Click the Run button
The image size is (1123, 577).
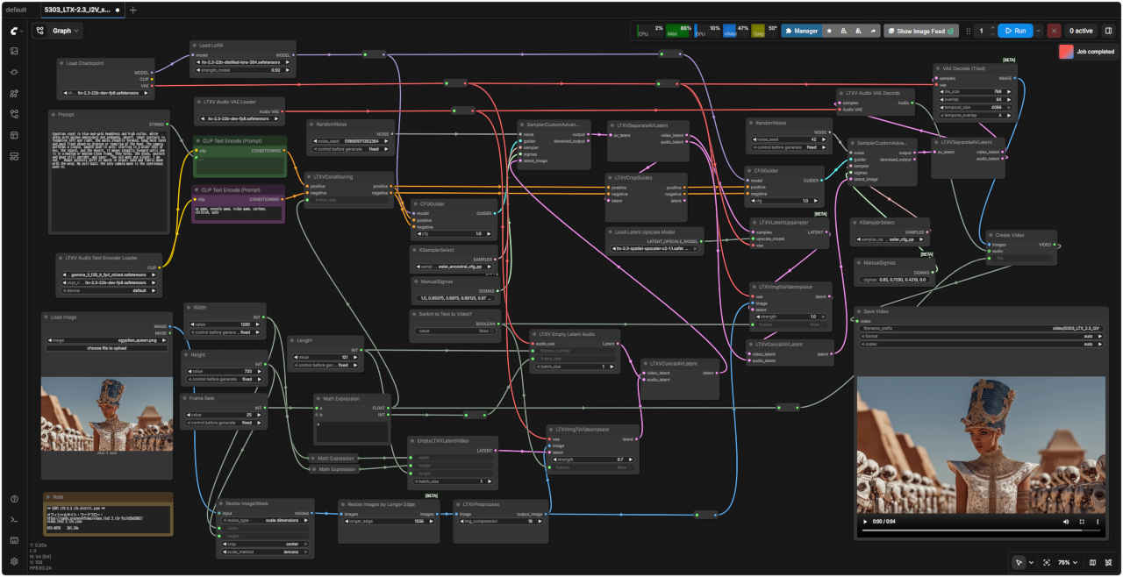tap(1015, 31)
